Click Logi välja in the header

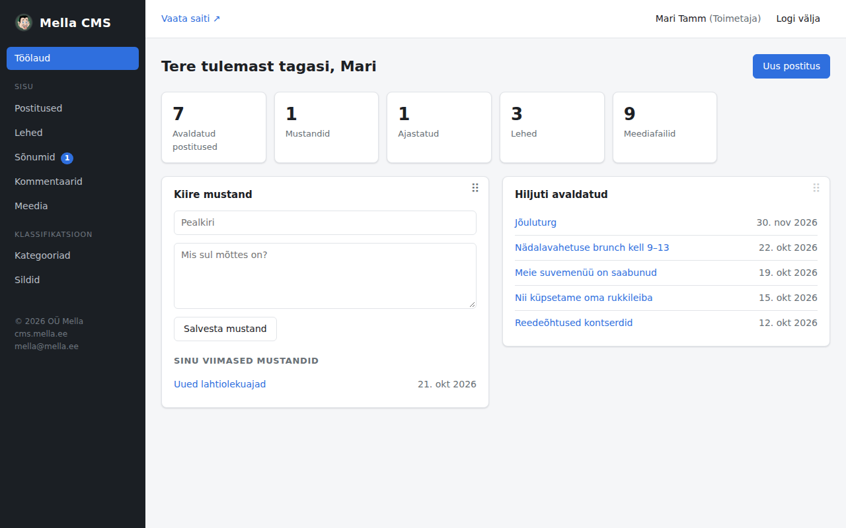pyautogui.click(x=798, y=18)
